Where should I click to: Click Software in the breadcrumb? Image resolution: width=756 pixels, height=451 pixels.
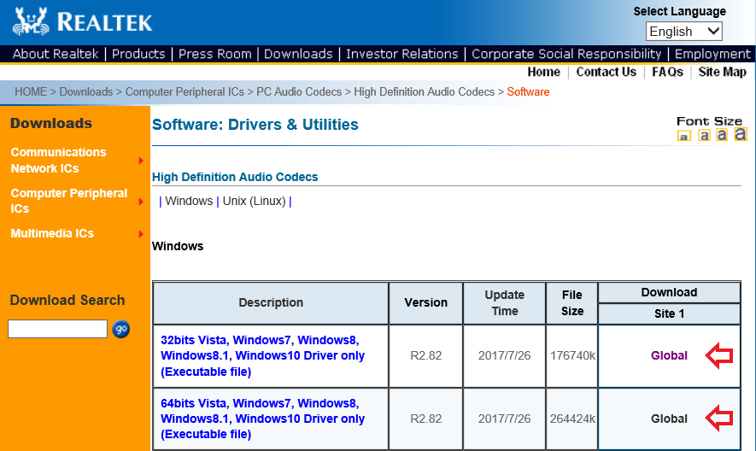[528, 91]
